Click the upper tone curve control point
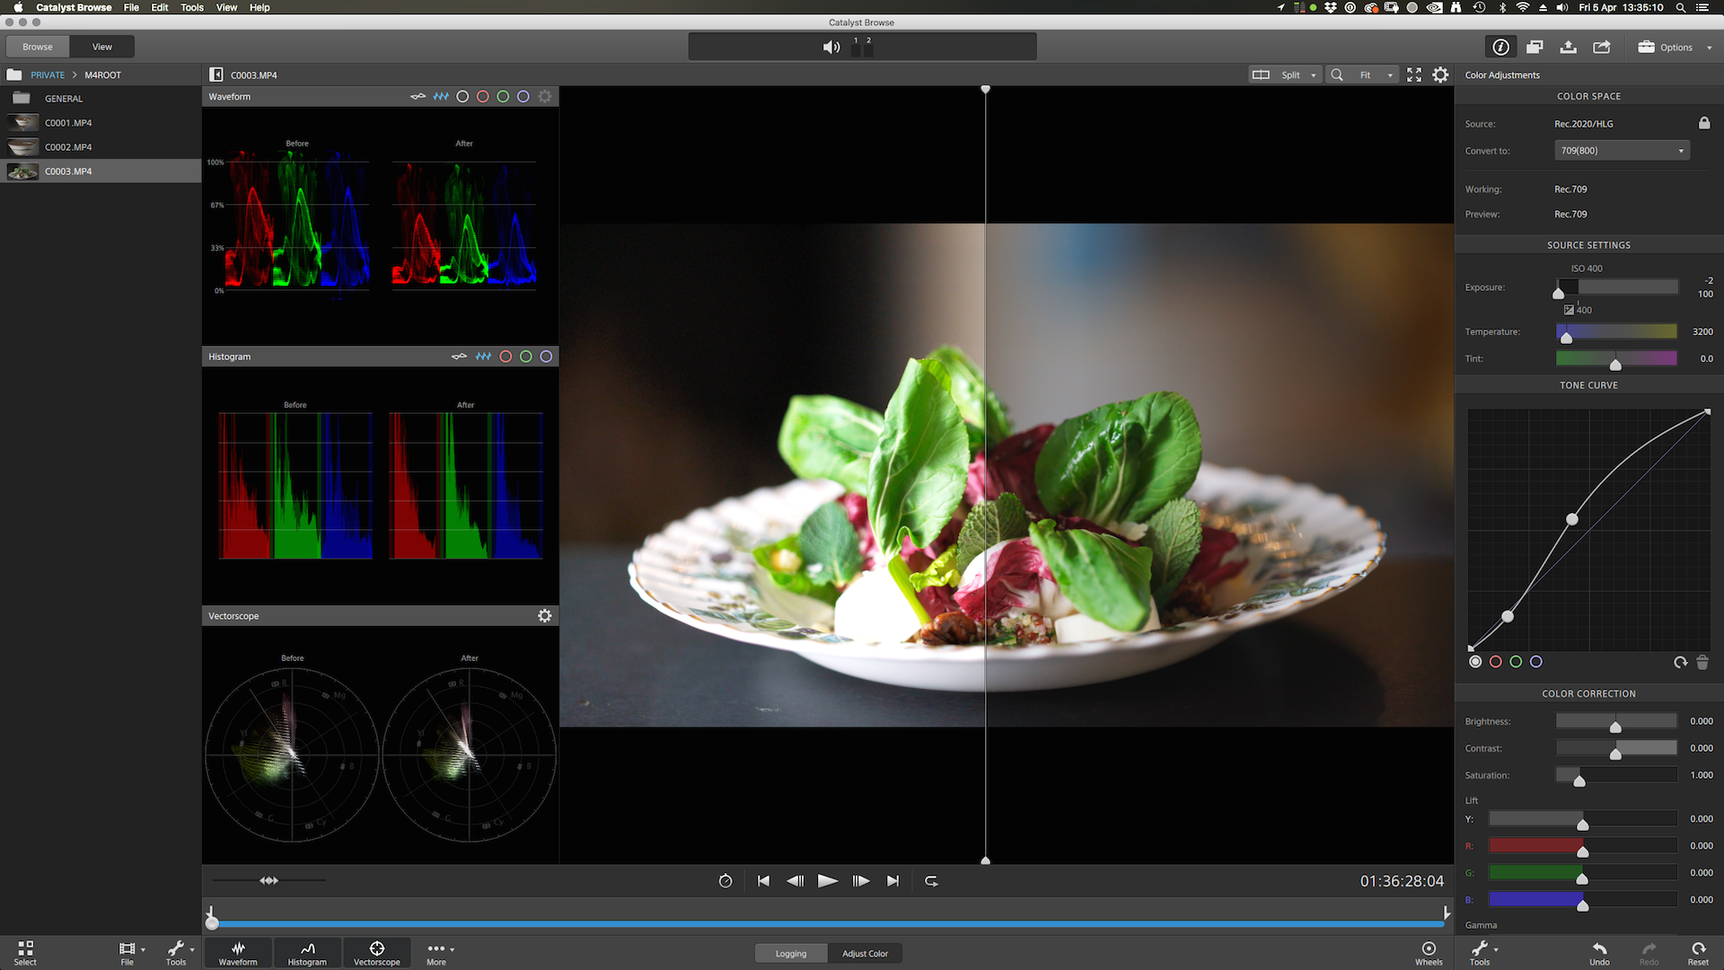The width and height of the screenshot is (1724, 970). [x=1572, y=519]
